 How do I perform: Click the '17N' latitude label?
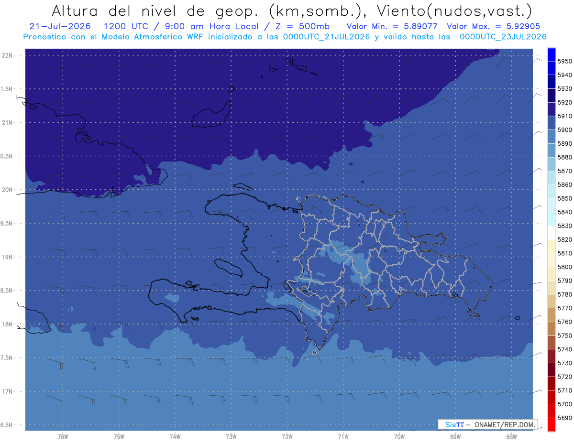tap(7, 391)
